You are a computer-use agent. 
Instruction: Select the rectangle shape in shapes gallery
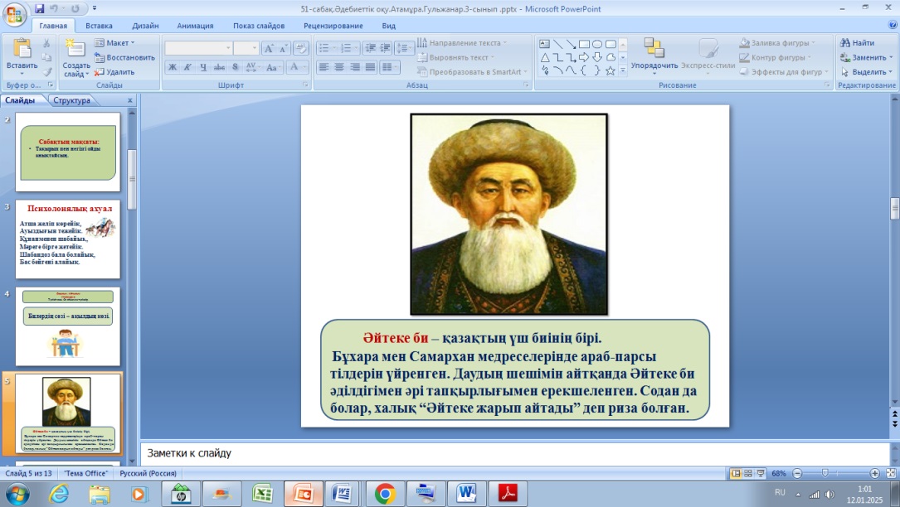coord(584,44)
